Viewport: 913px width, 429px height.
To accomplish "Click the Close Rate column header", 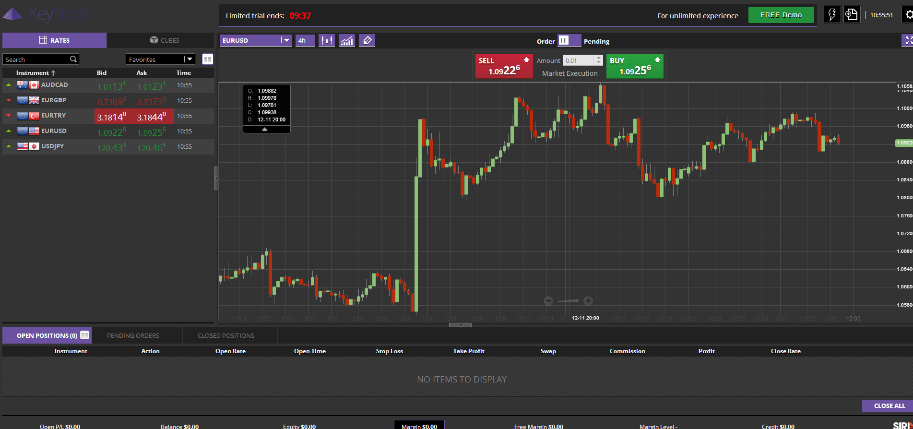I will click(x=786, y=351).
